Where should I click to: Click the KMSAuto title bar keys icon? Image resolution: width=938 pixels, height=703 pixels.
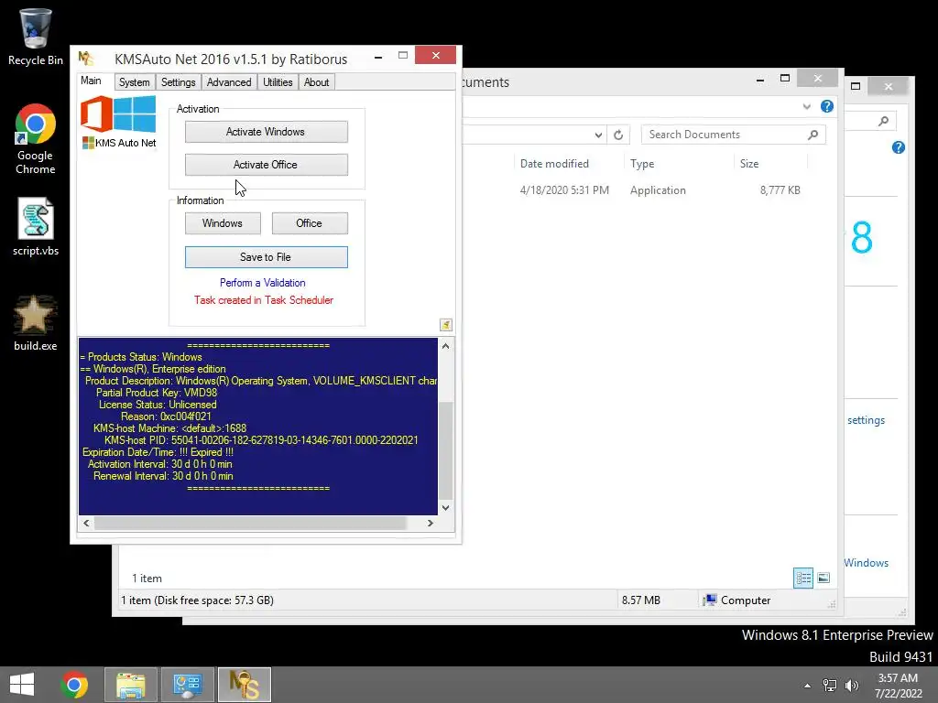[86, 58]
